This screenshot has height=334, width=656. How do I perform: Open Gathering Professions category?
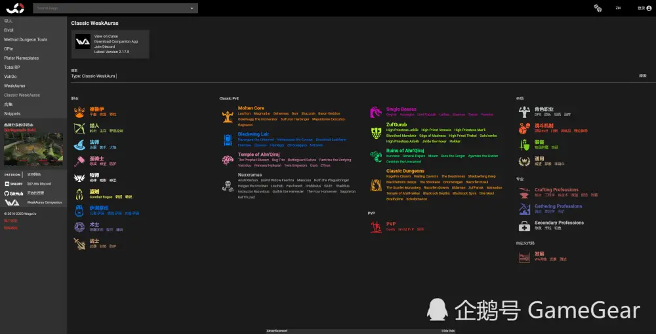[x=558, y=206]
